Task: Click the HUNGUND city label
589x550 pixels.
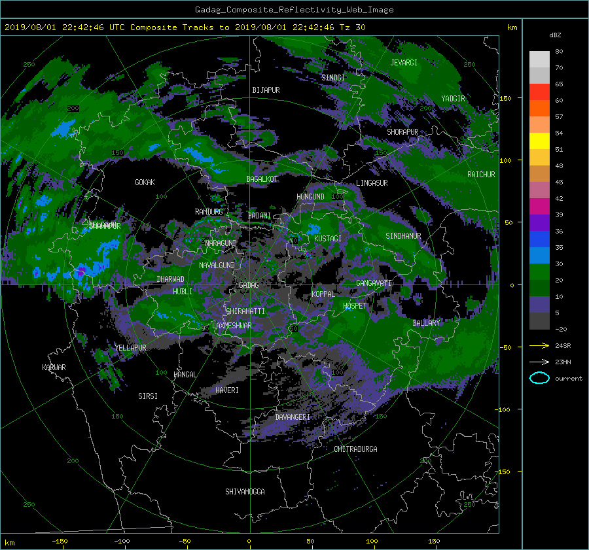Action: [310, 197]
